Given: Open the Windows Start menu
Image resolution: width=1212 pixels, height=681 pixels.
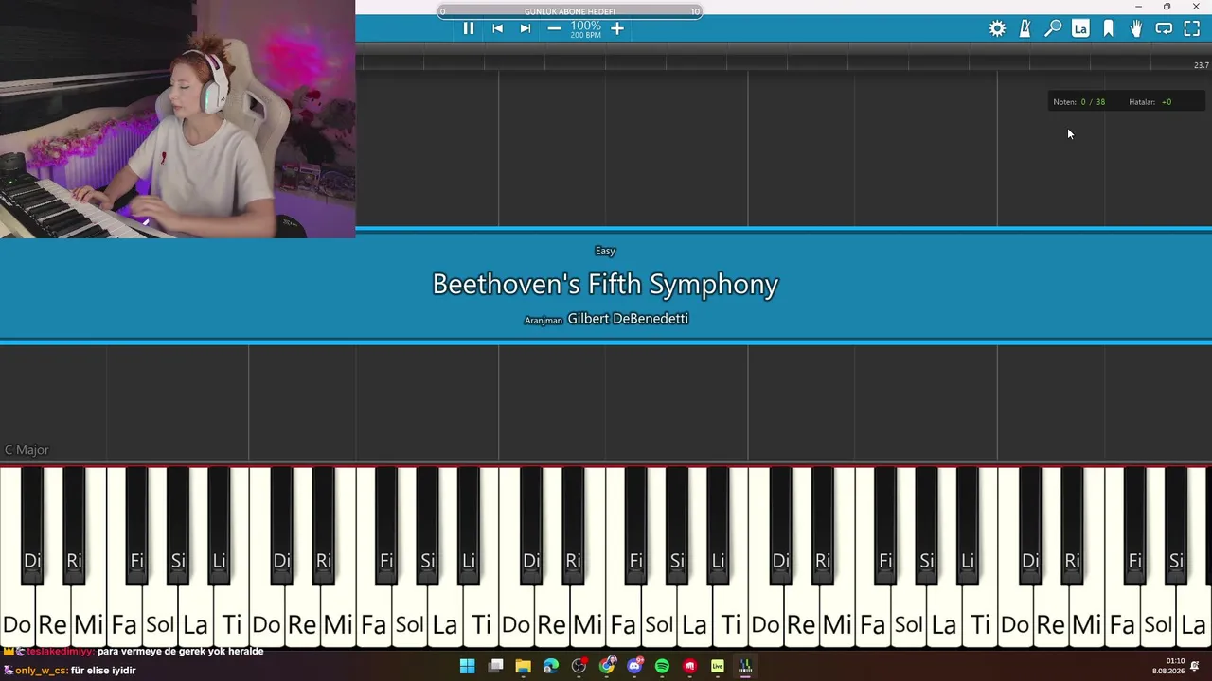Looking at the screenshot, I should click(x=467, y=667).
